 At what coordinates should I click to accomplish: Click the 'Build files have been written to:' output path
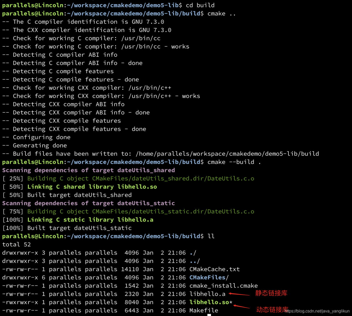pos(227,154)
